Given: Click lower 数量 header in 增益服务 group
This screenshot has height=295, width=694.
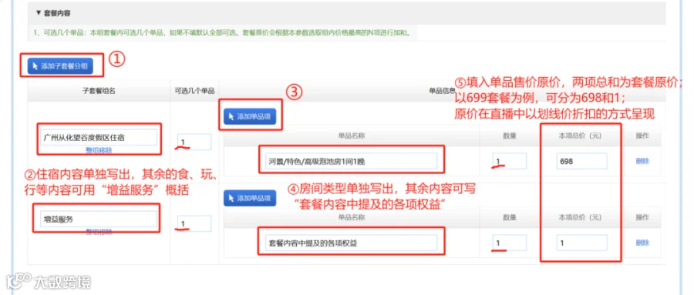Looking at the screenshot, I should point(510,217).
